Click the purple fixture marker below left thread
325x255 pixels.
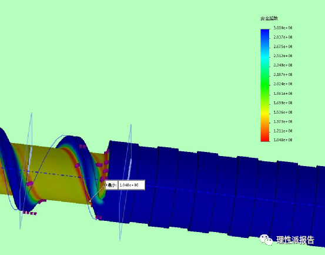30,213
